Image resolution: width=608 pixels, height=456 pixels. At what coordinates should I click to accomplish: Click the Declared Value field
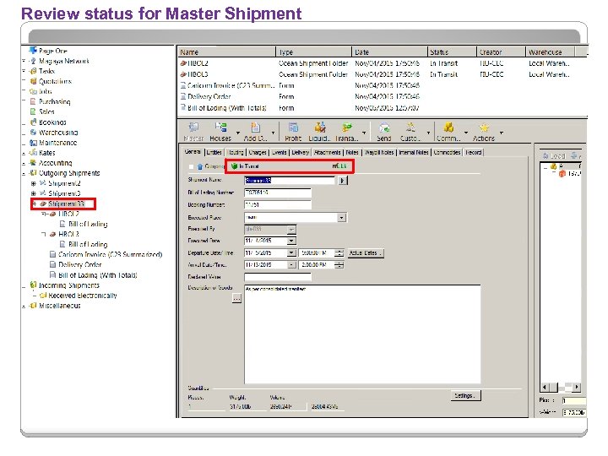[x=278, y=277]
